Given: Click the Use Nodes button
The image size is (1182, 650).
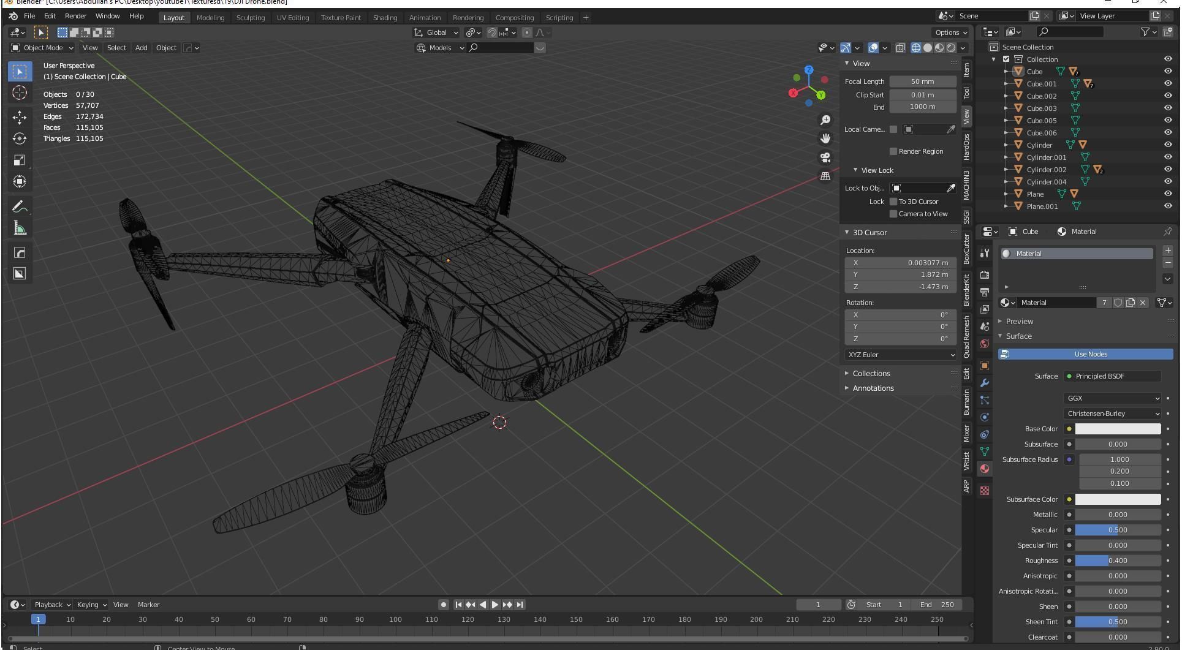Looking at the screenshot, I should point(1085,354).
